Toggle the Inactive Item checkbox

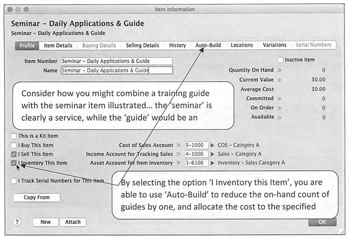pyautogui.click(x=280, y=60)
